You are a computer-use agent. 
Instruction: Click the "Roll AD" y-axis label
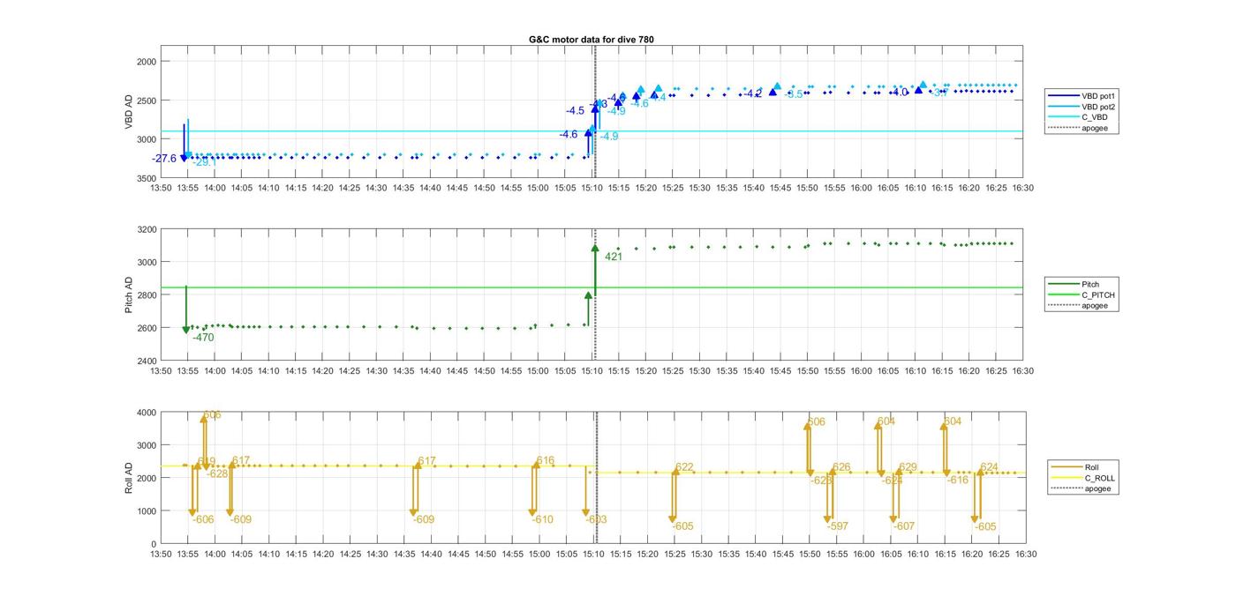128,478
